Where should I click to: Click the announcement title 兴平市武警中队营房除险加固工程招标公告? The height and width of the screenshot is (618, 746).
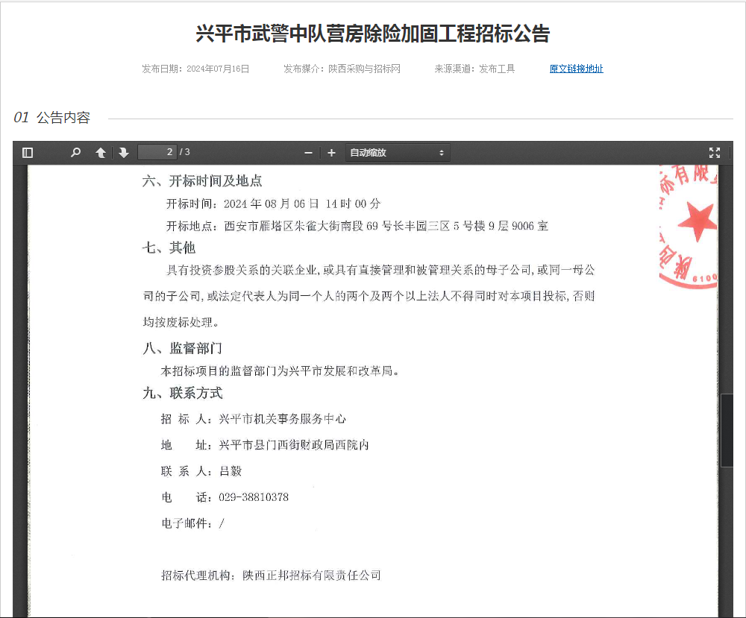[372, 34]
